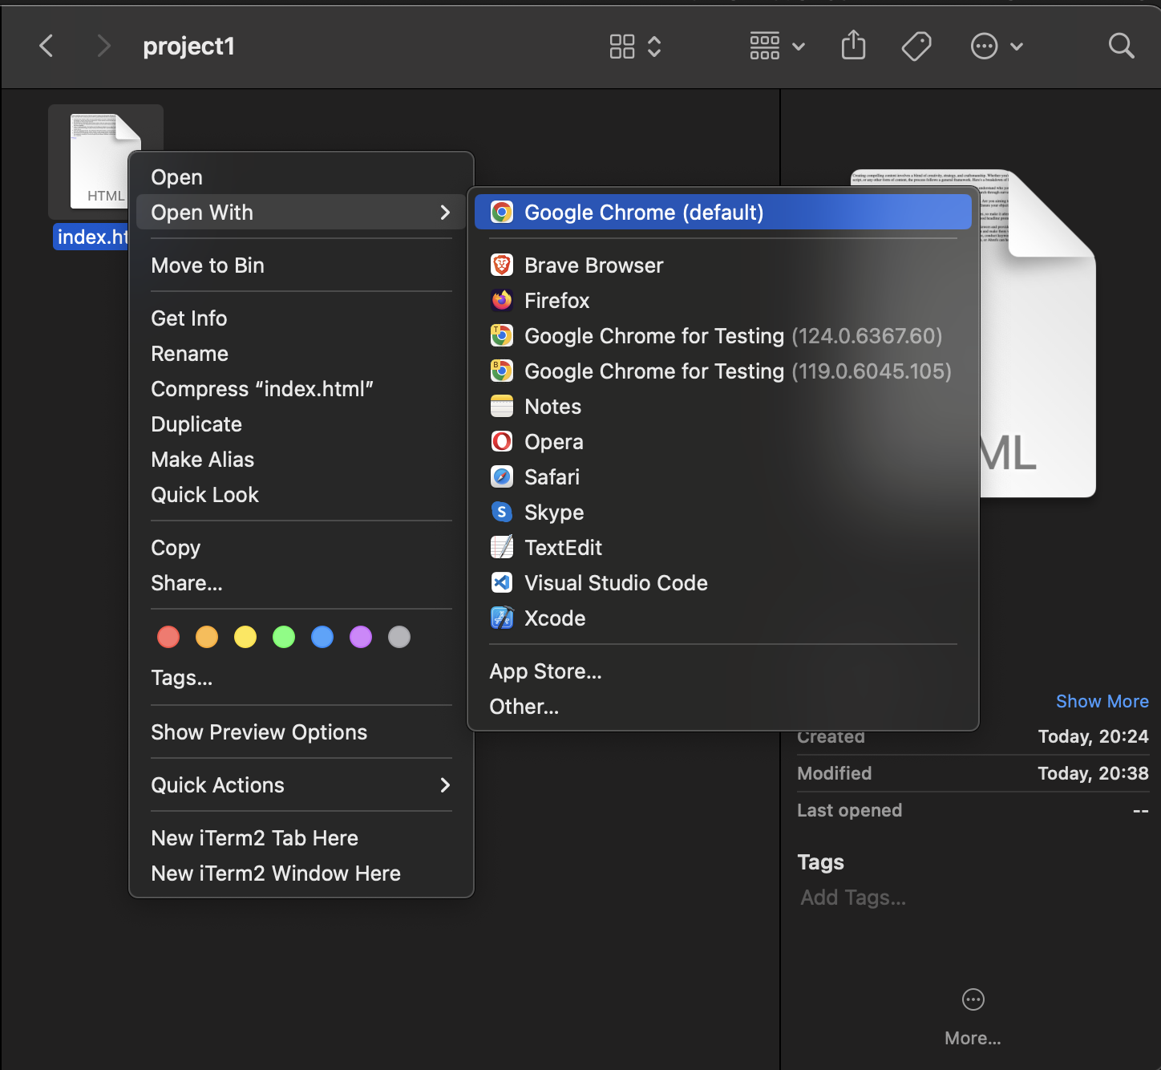Choose Rename from context menu
The width and height of the screenshot is (1161, 1070).
tap(301, 354)
